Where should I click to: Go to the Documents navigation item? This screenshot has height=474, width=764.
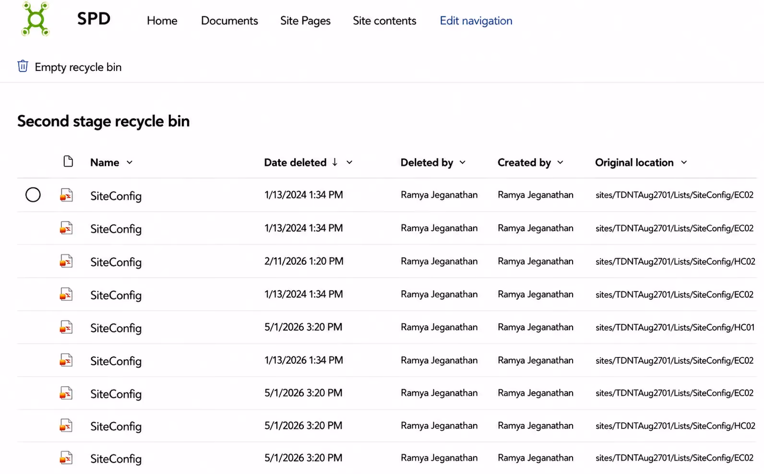coord(229,21)
